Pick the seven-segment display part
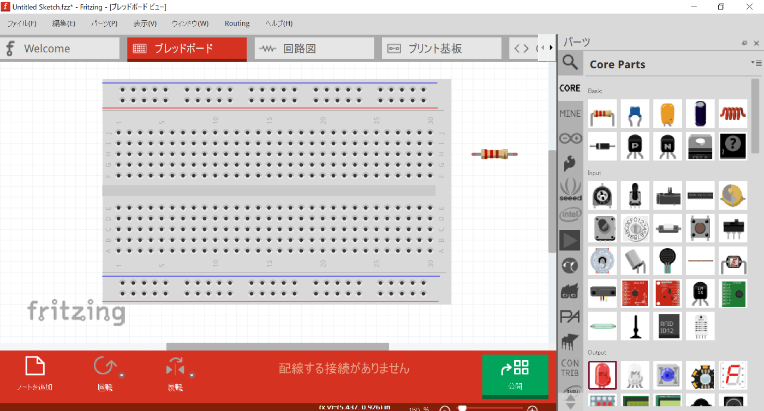764x411 pixels. tap(733, 375)
